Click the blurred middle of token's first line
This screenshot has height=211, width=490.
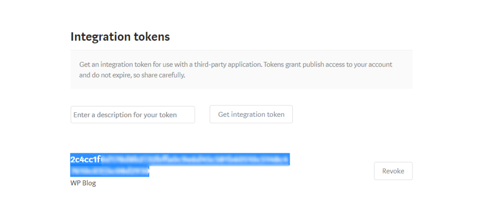coord(191,160)
